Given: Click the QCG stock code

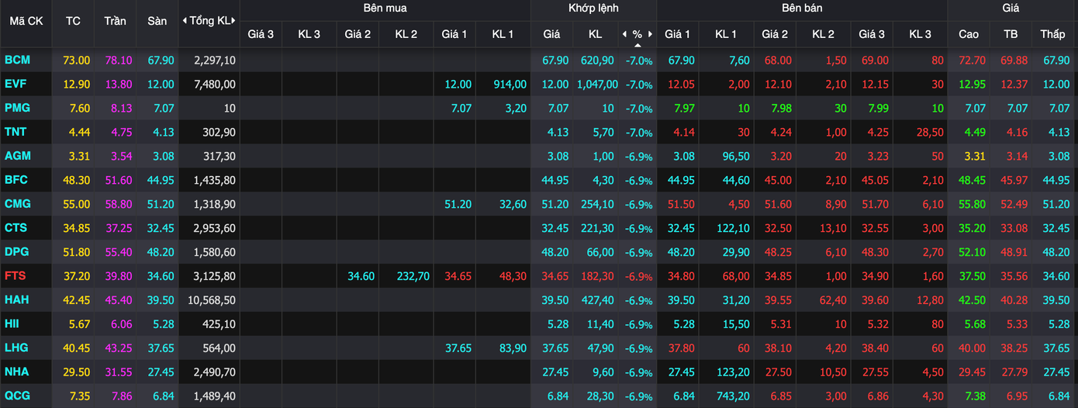Looking at the screenshot, I should click(x=17, y=396).
